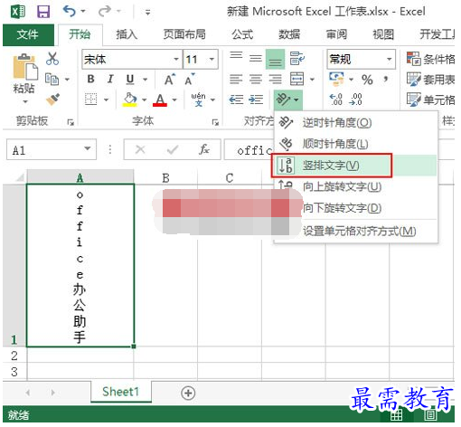Center text horizontally
This screenshot has height=427, width=461.
256,80
